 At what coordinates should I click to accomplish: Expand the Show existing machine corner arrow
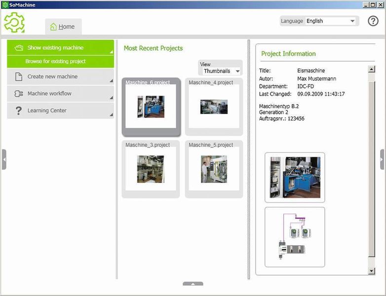coord(111,52)
